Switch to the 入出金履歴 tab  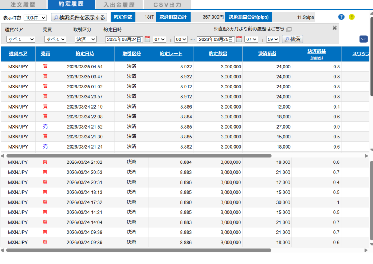[x=119, y=5]
